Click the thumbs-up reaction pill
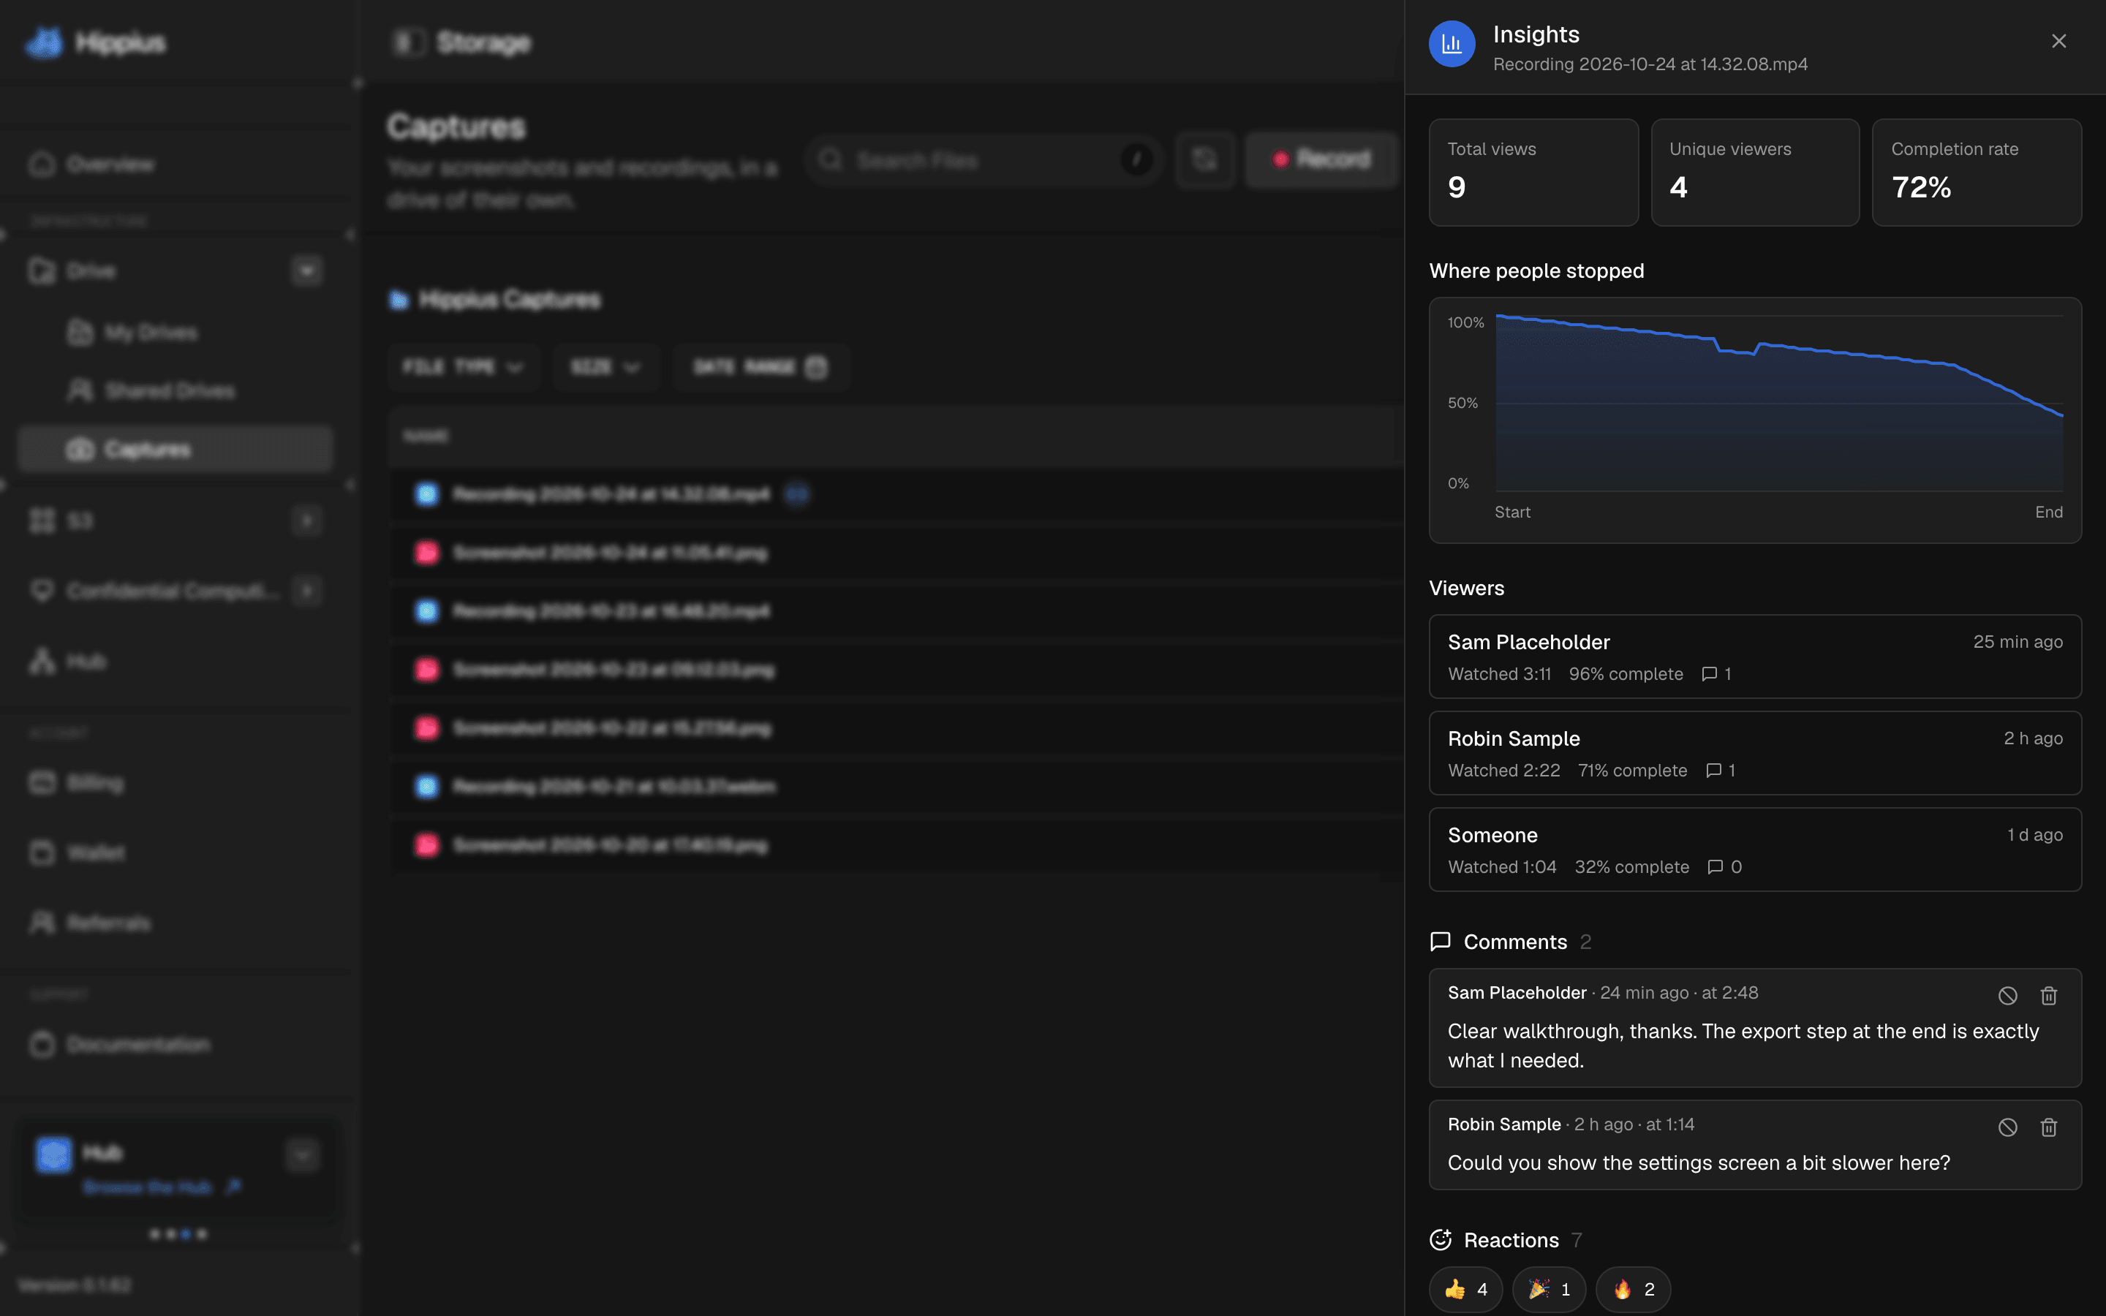The width and height of the screenshot is (2106, 1316). pos(1465,1289)
